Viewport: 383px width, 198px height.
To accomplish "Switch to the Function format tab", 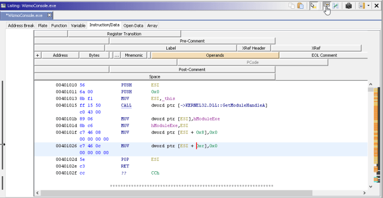I will click(x=59, y=26).
